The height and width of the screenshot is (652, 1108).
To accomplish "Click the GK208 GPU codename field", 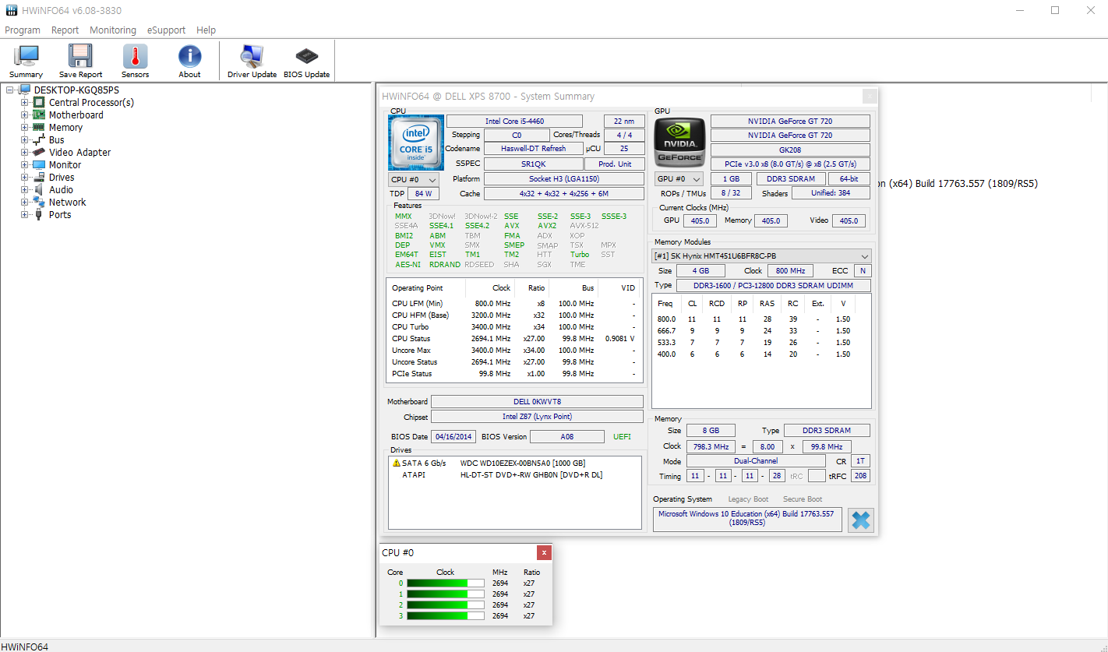I will click(x=790, y=150).
